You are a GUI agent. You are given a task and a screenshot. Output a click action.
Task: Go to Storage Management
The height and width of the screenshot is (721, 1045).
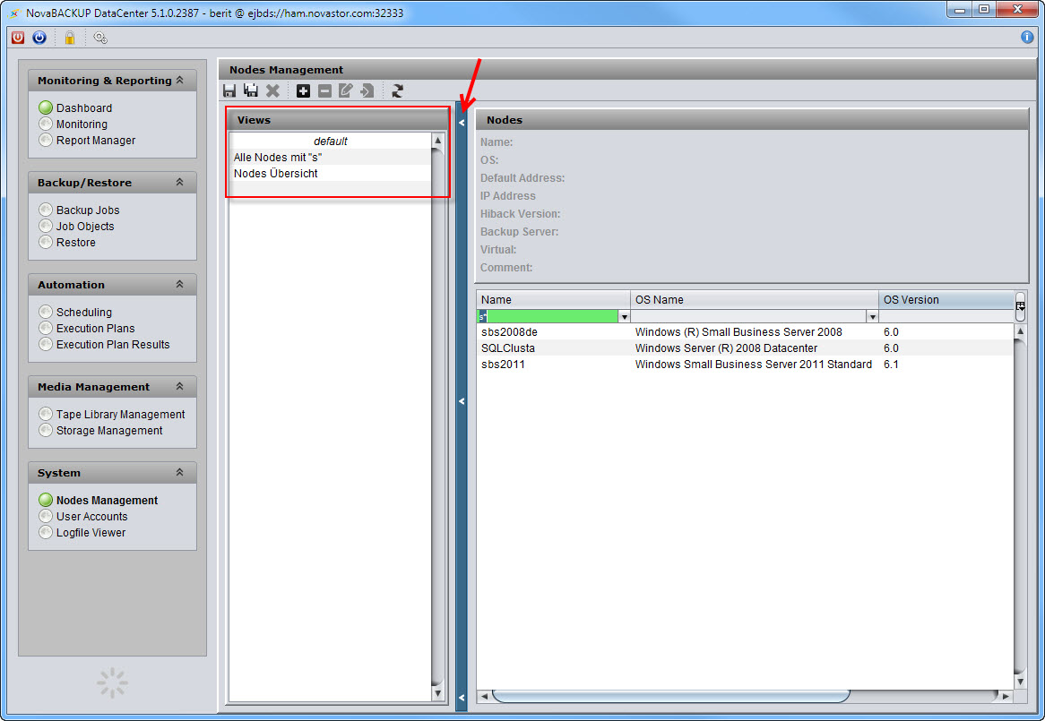click(x=100, y=430)
